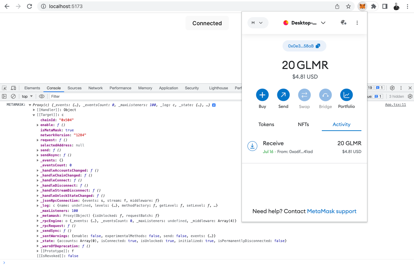Open Portfolio chart icon
This screenshot has width=414, height=269.
346,95
